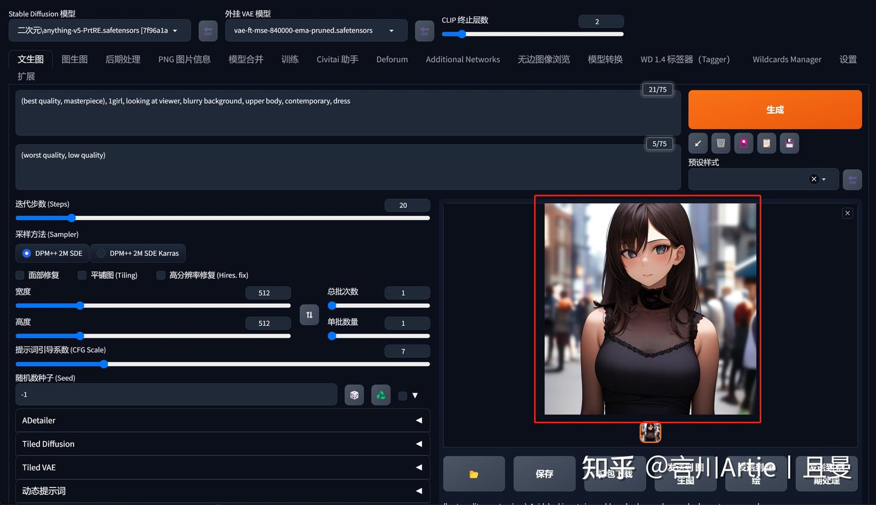Tick the extra seed options checkbox
The width and height of the screenshot is (876, 505).
coord(402,396)
